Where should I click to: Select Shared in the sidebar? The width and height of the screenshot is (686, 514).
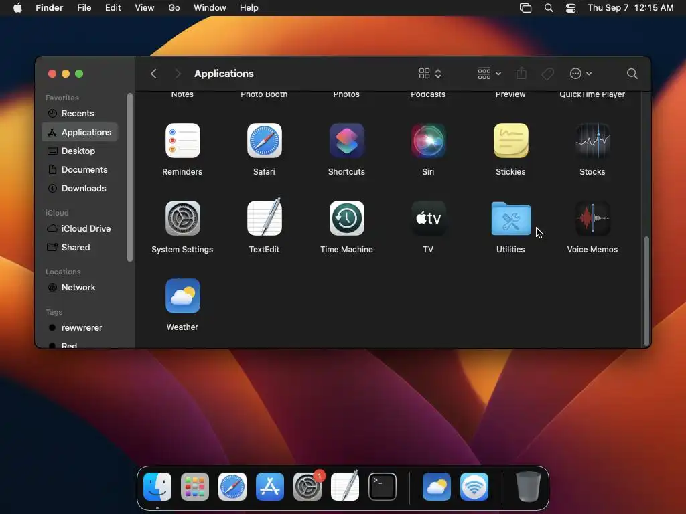(x=80, y=248)
